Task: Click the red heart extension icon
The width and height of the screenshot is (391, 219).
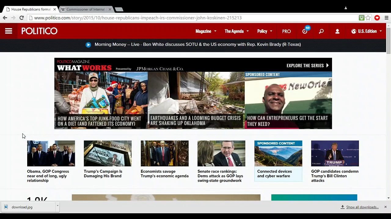Action: tap(377, 18)
